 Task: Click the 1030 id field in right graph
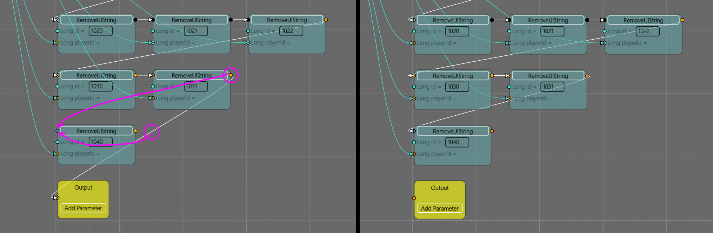click(457, 87)
